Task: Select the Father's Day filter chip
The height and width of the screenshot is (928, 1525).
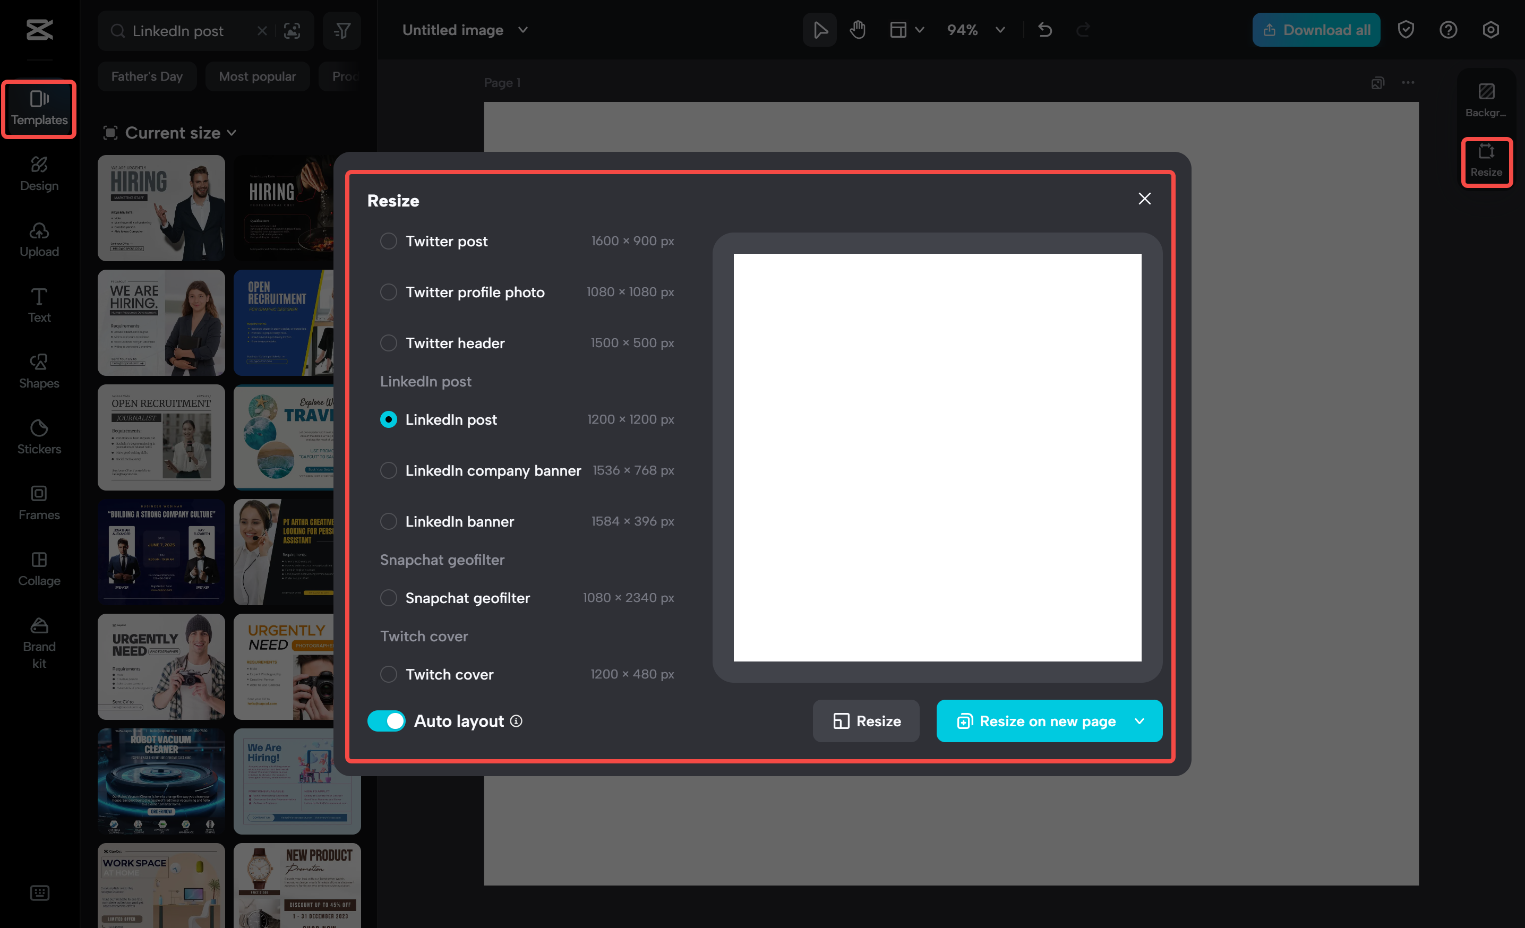Action: click(147, 76)
